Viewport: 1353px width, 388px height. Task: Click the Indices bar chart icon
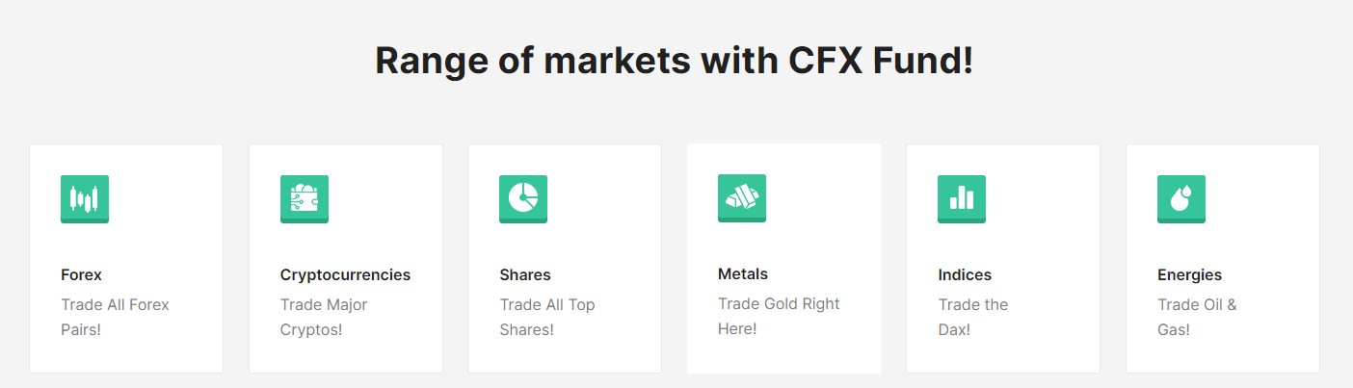point(962,199)
